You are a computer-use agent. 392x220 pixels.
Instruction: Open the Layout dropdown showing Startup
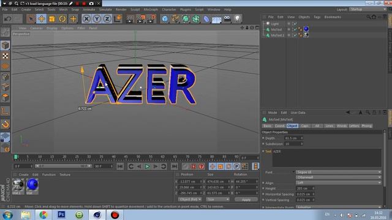click(x=368, y=9)
